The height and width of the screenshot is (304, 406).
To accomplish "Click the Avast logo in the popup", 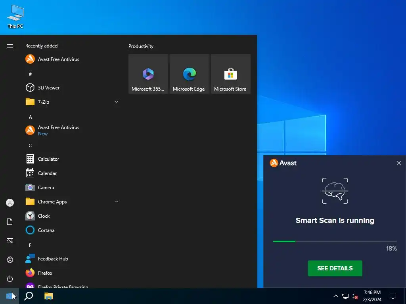I will [x=283, y=163].
